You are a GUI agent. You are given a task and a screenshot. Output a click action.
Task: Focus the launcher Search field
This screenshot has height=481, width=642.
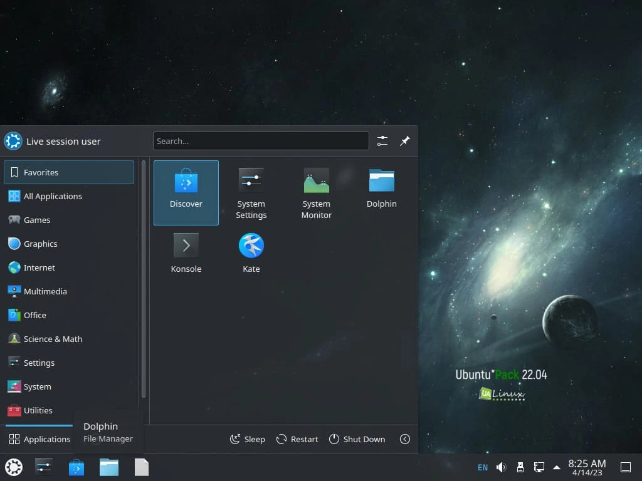click(x=261, y=141)
